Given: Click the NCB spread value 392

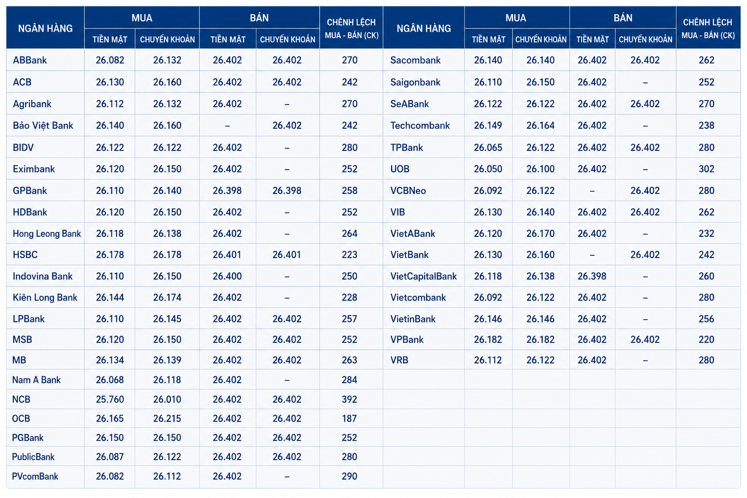Looking at the screenshot, I should (350, 399).
